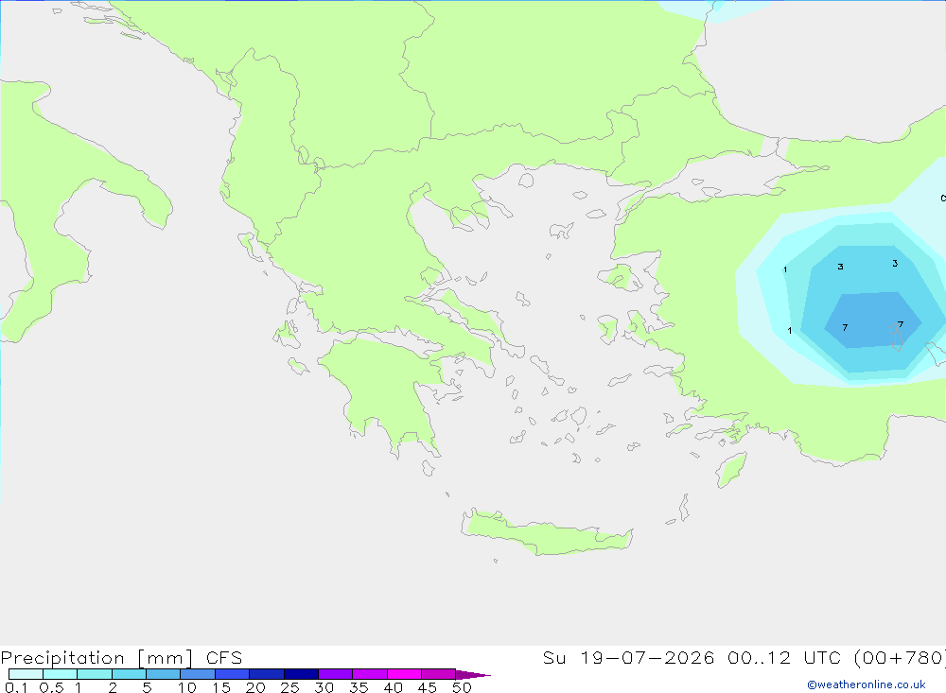The width and height of the screenshot is (946, 693).
Task: Click the left '7' precipitation value in Turkey
Action: 845,327
